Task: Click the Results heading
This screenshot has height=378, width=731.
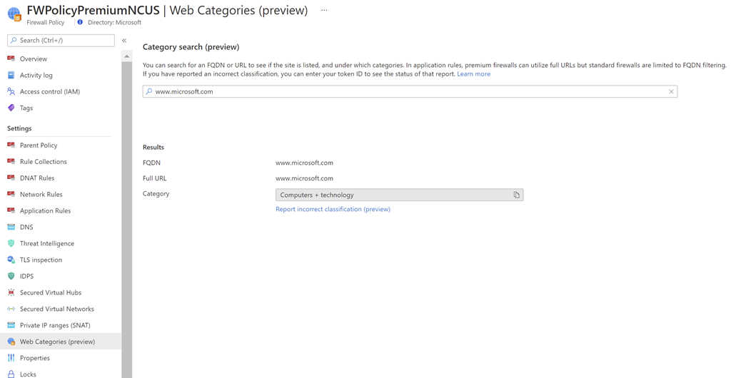Action: 153,147
